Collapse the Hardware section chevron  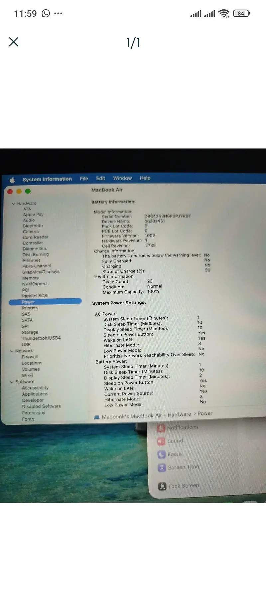pos(14,204)
